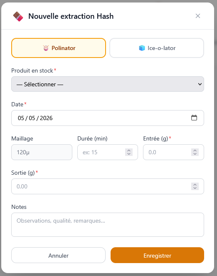Click the Ice-o-lator ice cube icon
The image size is (217, 276).
pyautogui.click(x=142, y=48)
